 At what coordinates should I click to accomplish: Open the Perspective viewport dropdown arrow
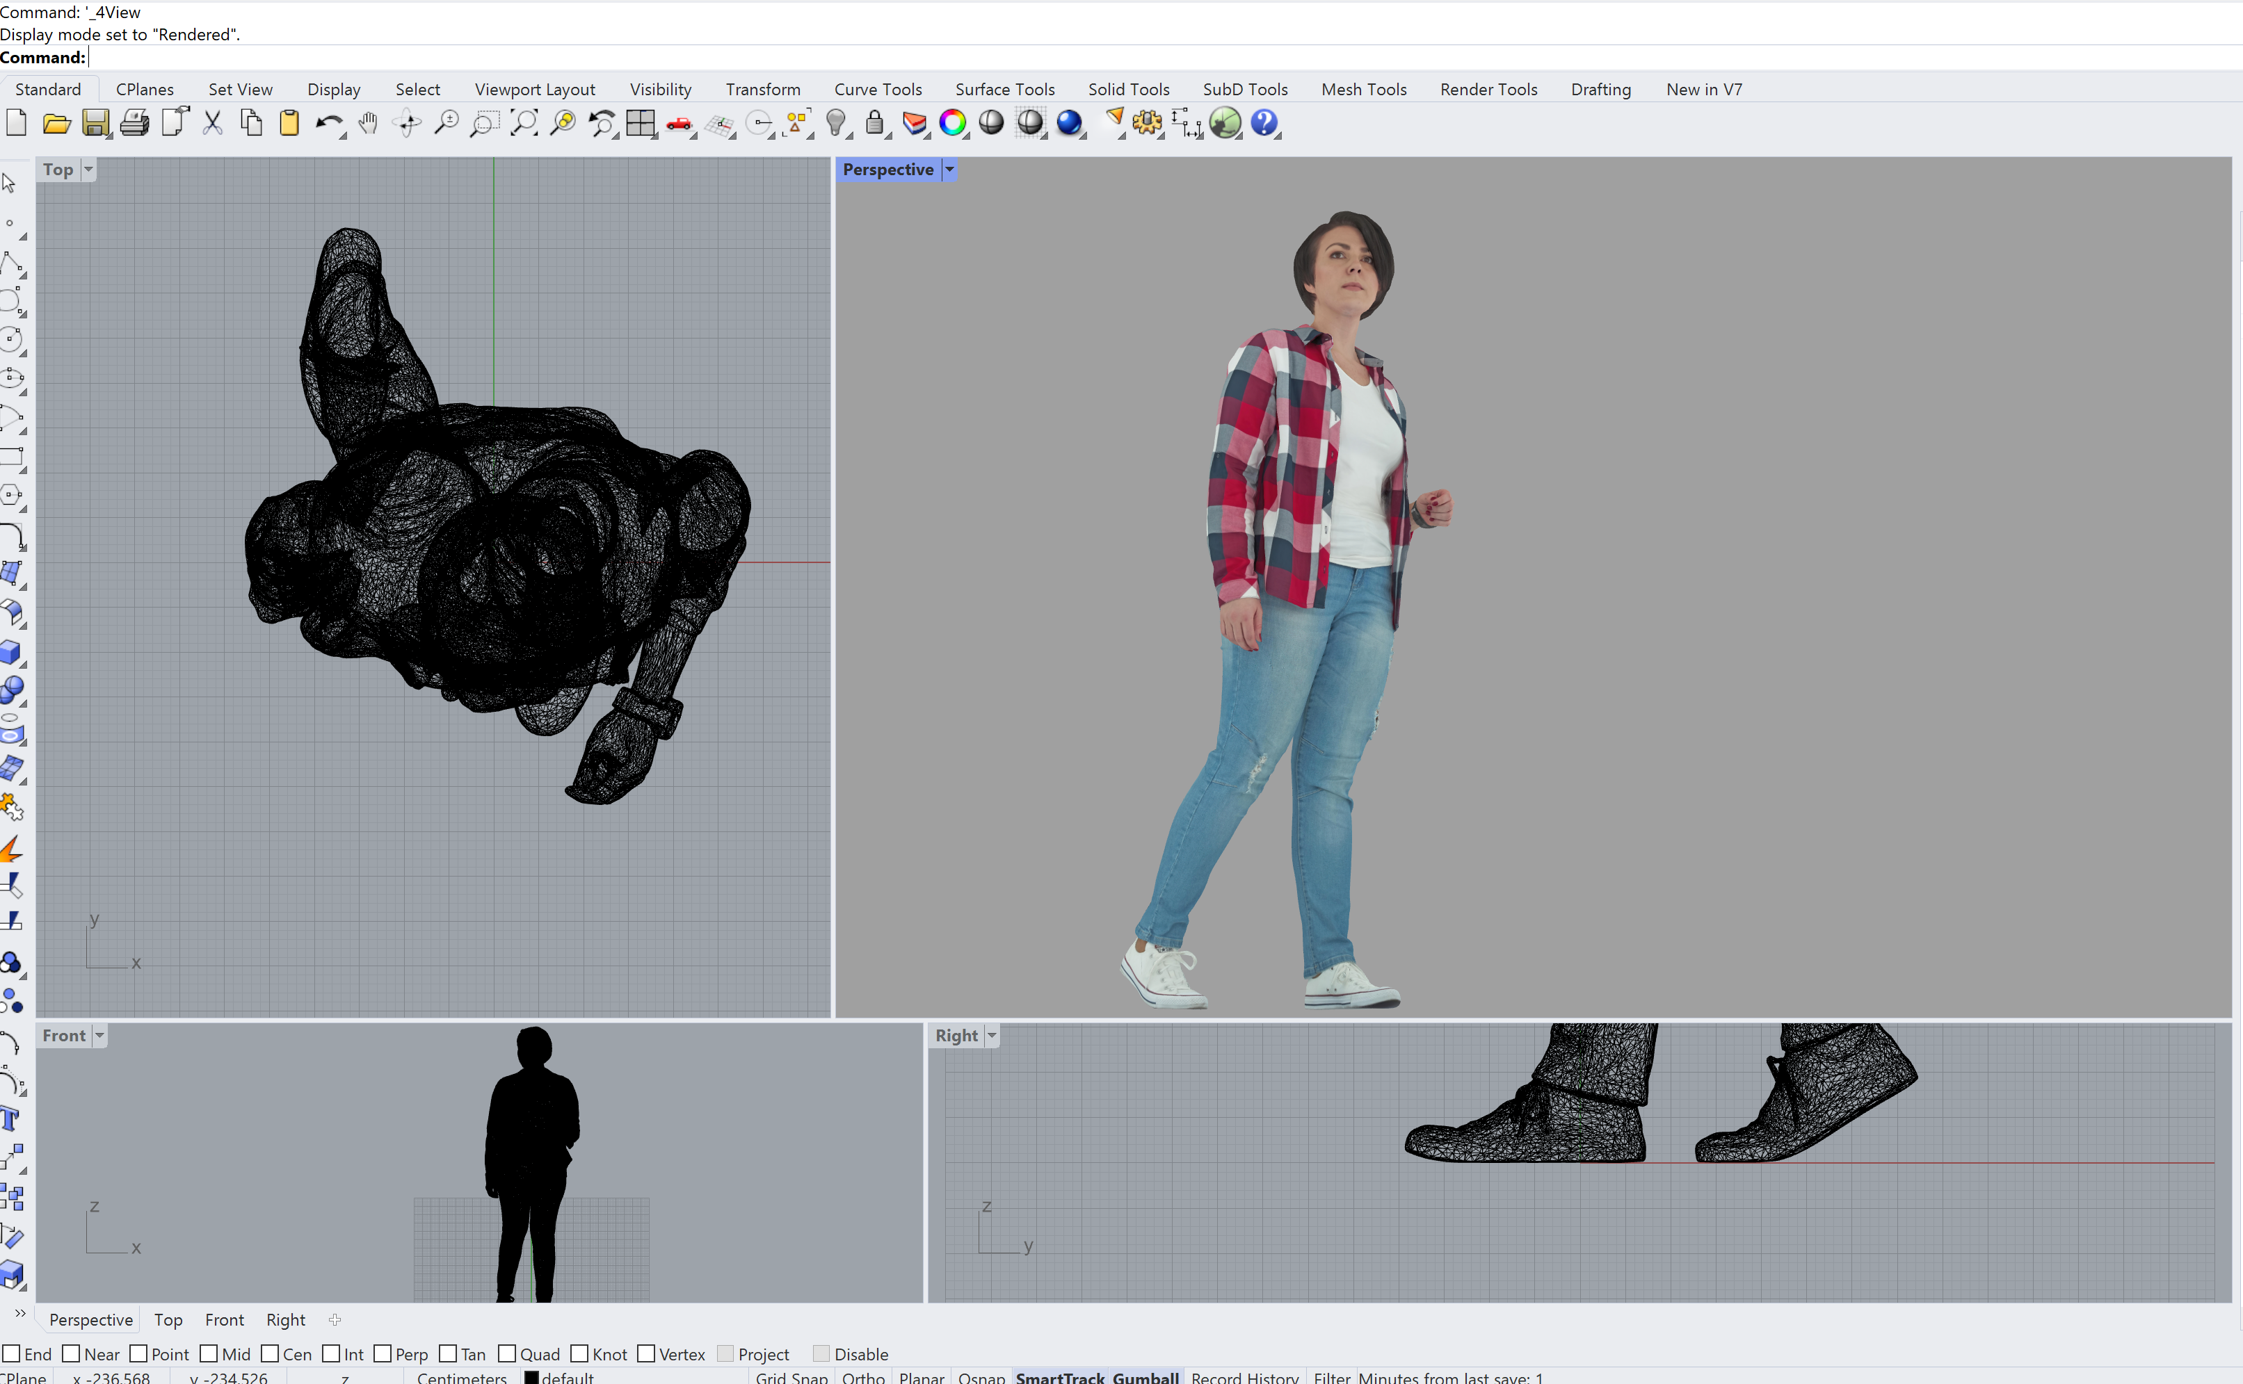click(950, 170)
